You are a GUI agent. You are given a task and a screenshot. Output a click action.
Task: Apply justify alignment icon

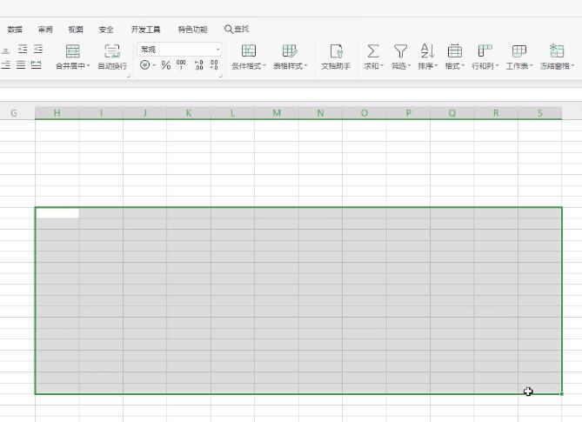tap(21, 65)
